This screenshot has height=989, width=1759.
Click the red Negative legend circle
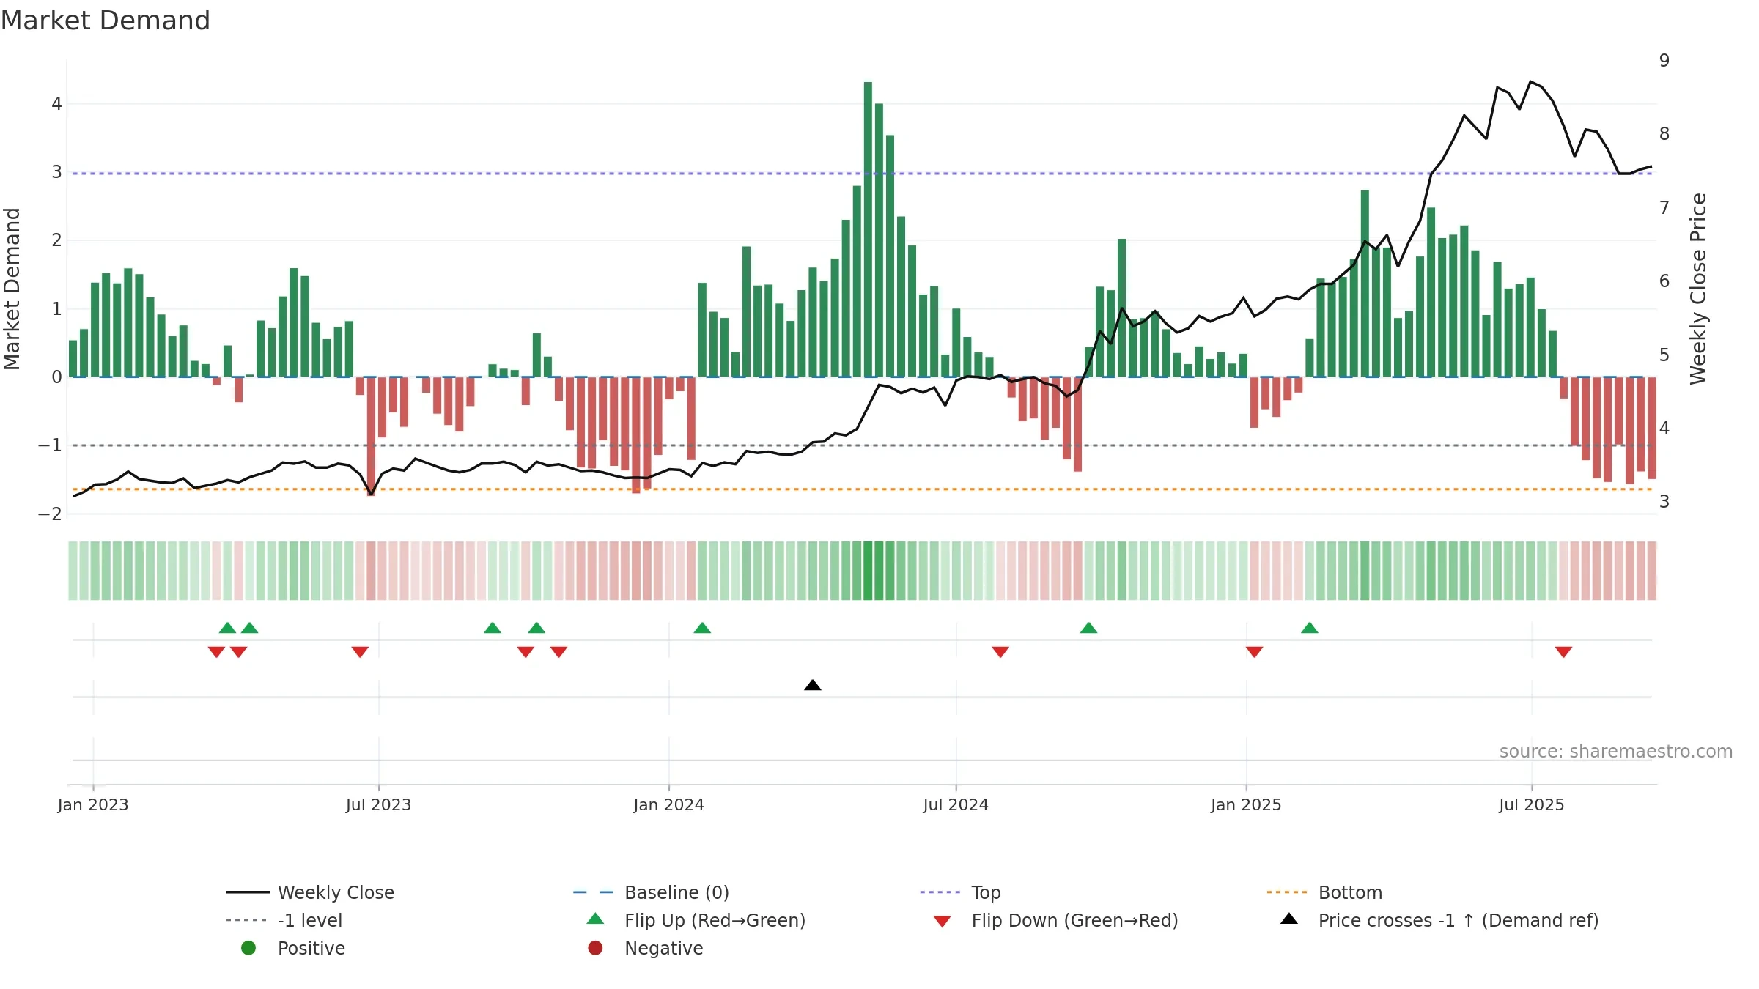[x=595, y=948]
